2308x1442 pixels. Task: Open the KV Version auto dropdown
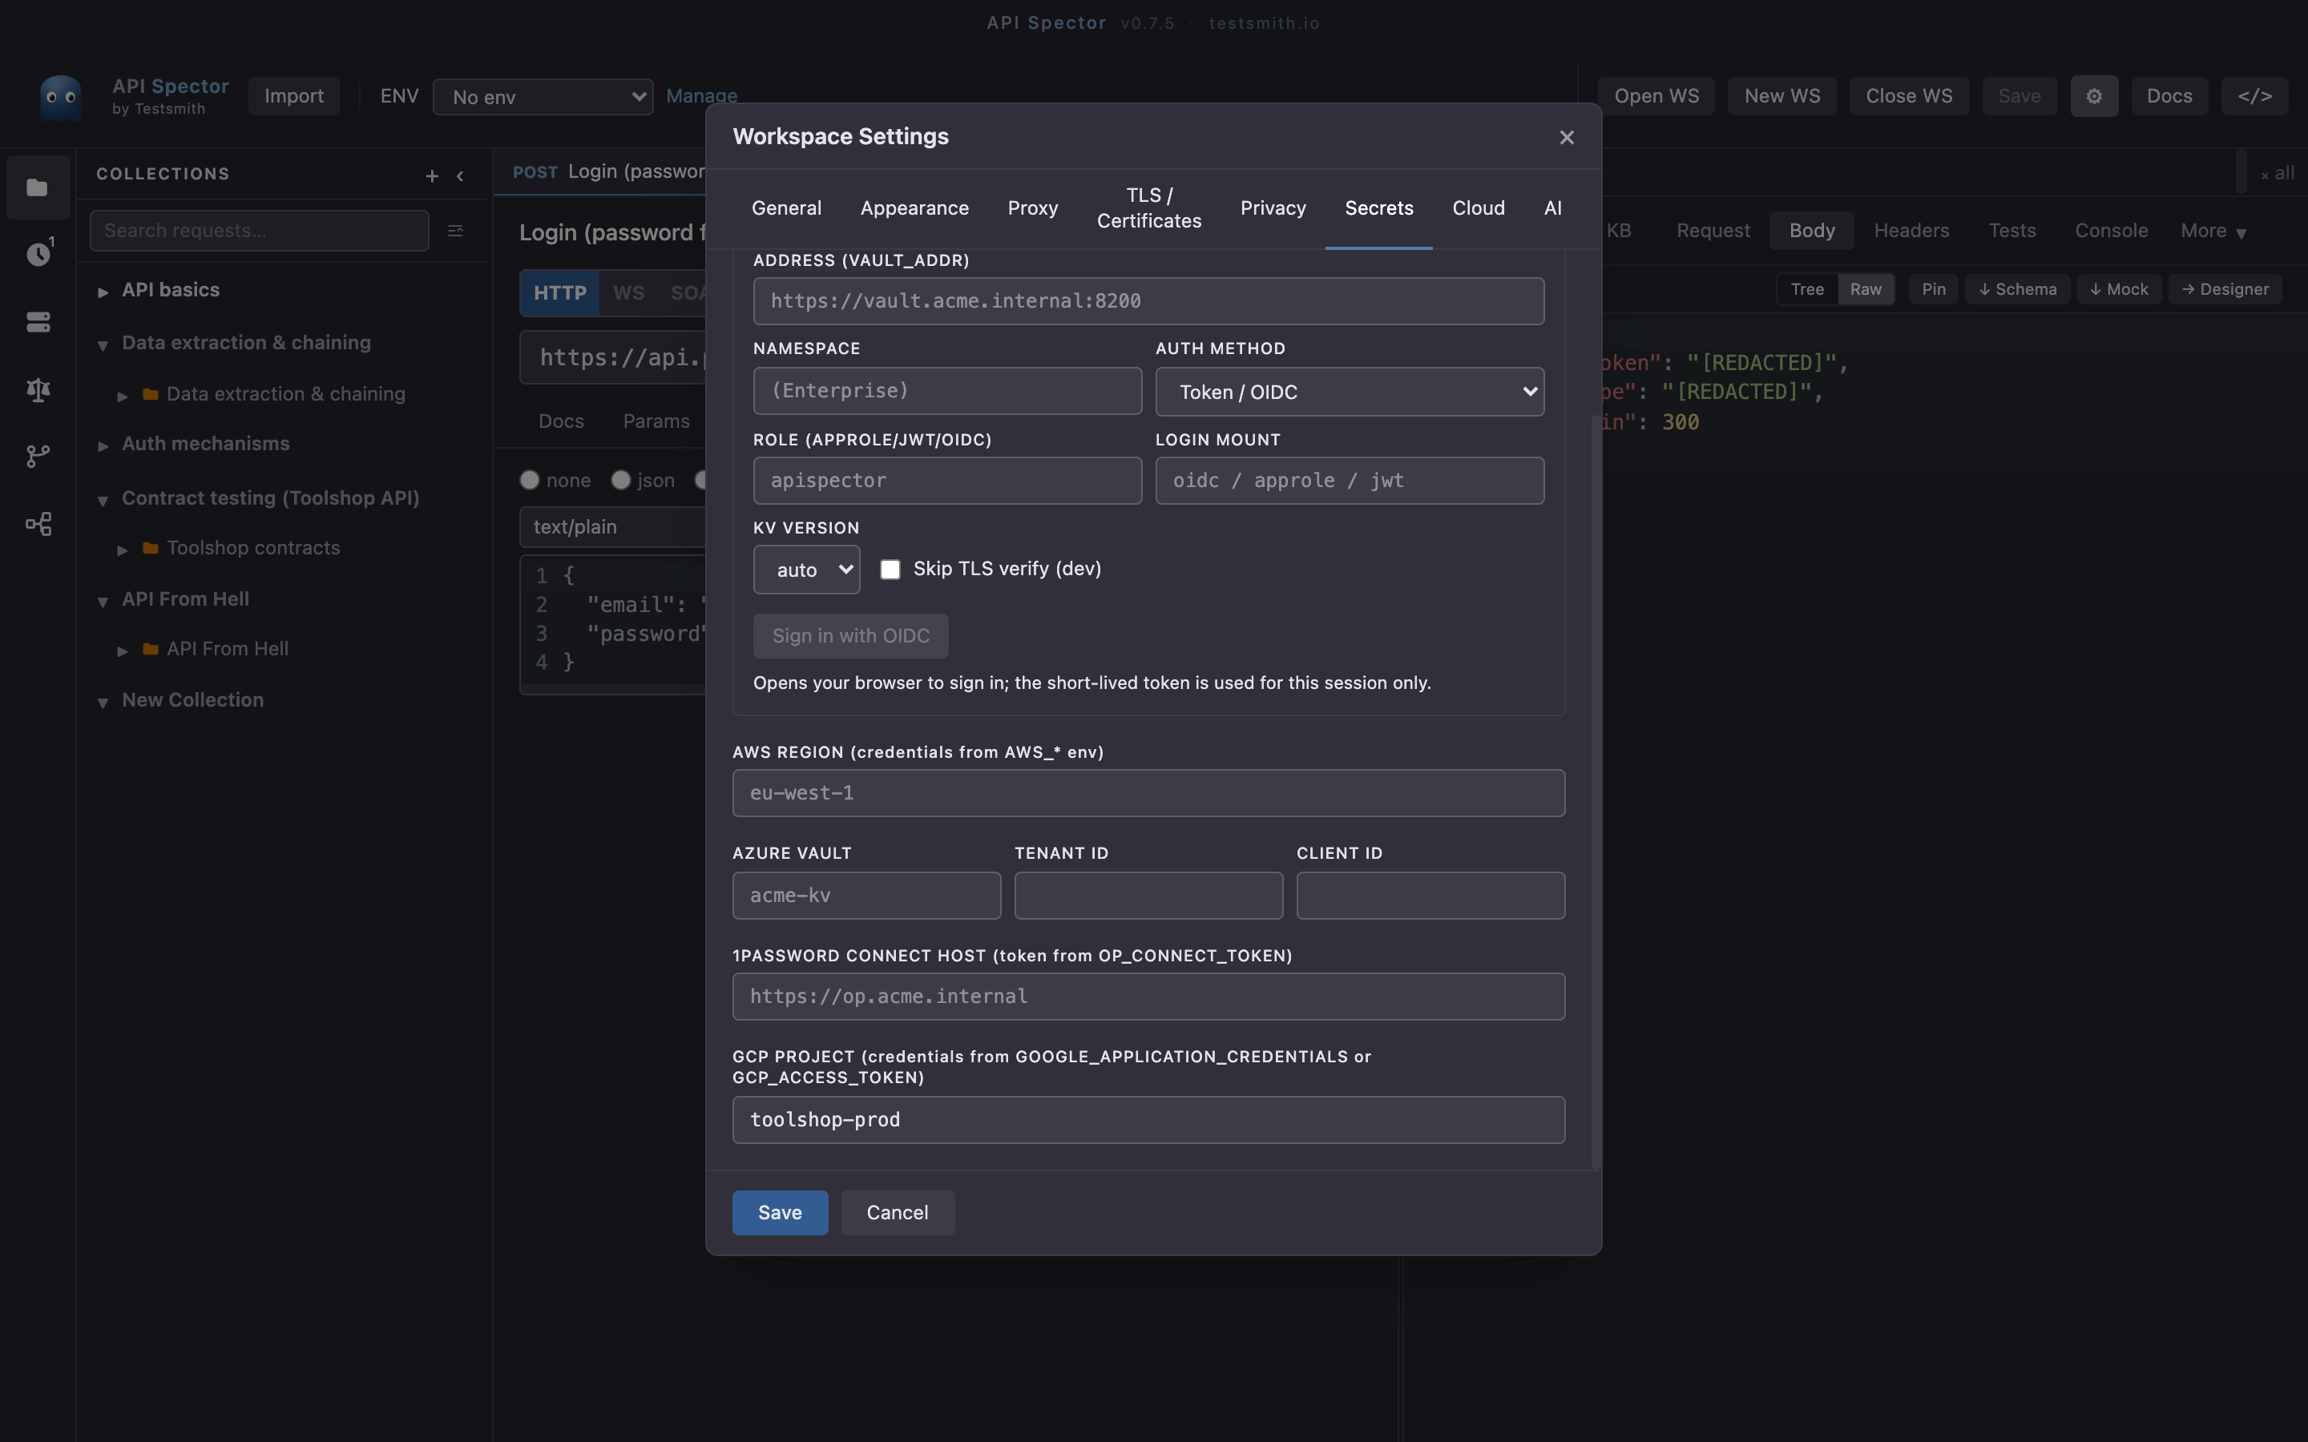[x=806, y=570]
